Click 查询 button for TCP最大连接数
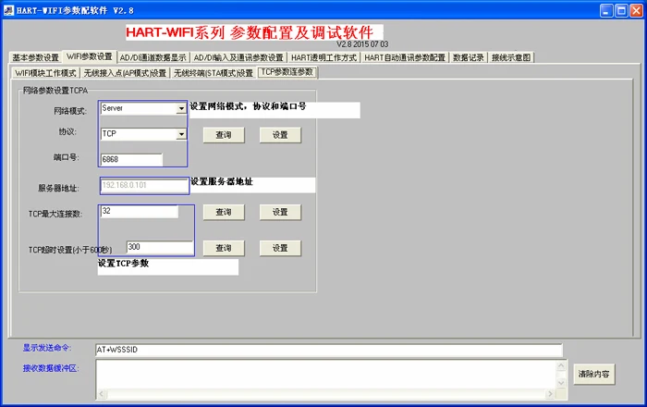Screen dimensions: 647x407 (224, 212)
